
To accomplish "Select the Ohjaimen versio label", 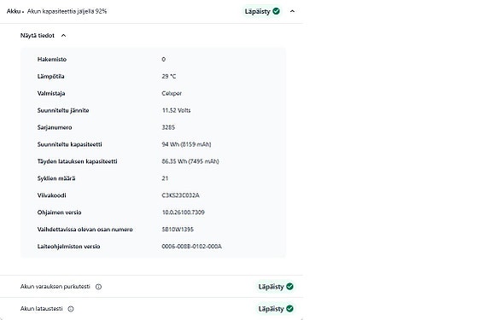I will point(59,212).
